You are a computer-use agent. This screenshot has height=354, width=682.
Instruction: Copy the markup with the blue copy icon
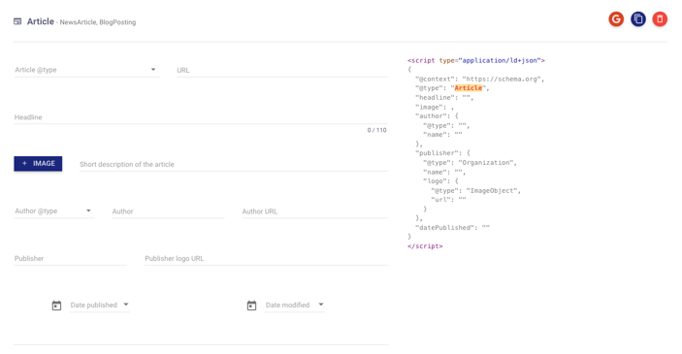click(638, 19)
